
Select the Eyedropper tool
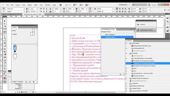pos(5,63)
